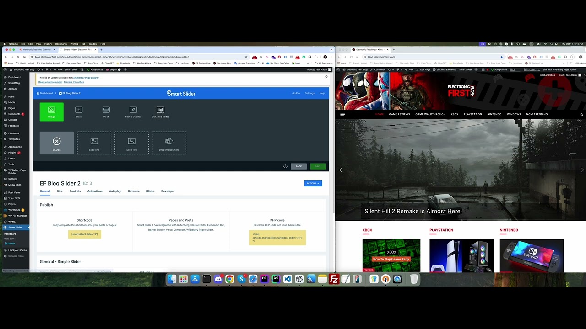The width and height of the screenshot is (586, 329).
Task: Open Wordfence in sidebar
Action: [x=15, y=210]
